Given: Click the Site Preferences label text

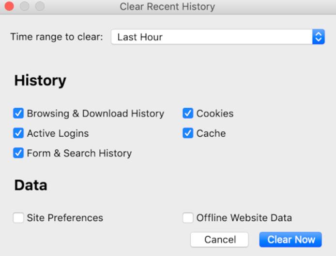Looking at the screenshot, I should point(65,218).
